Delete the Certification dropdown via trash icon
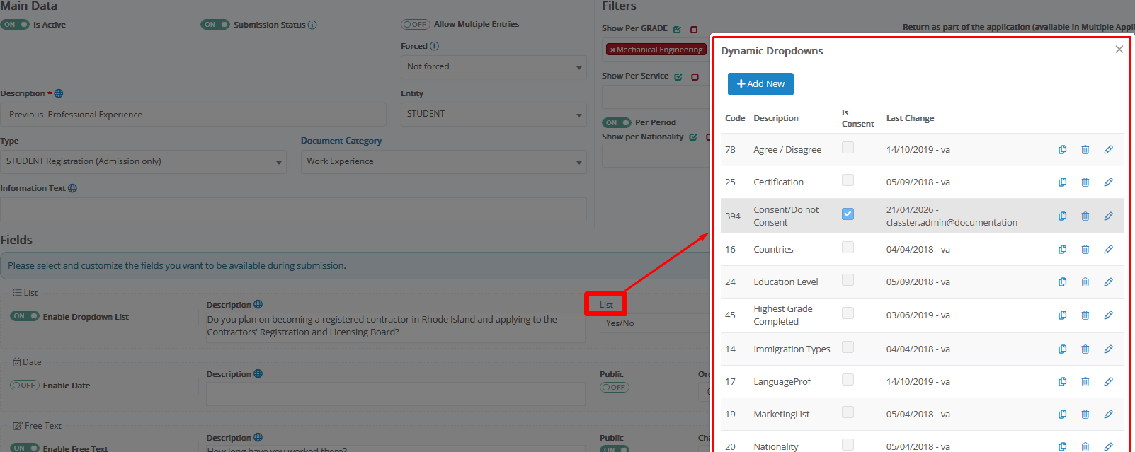Image resolution: width=1135 pixels, height=452 pixels. tap(1085, 182)
